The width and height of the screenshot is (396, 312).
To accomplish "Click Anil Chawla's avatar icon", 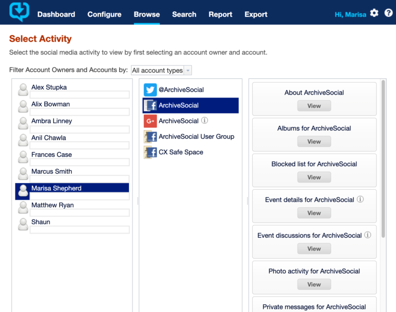I will 23,140.
